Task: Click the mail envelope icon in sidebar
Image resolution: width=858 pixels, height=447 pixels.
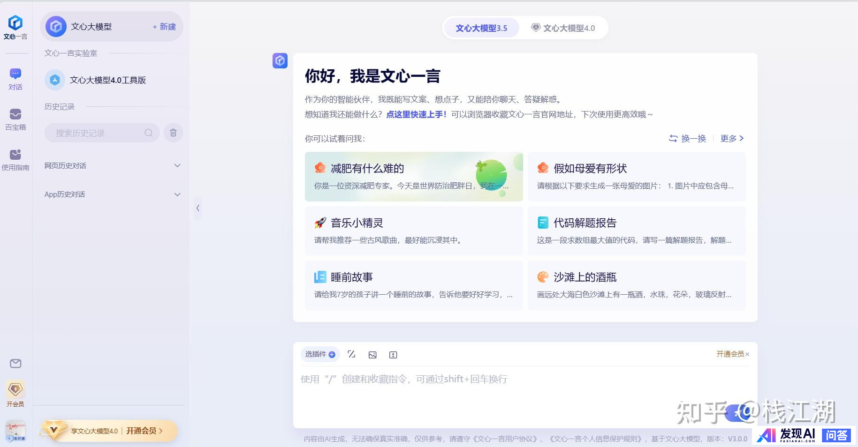Action: 15,364
